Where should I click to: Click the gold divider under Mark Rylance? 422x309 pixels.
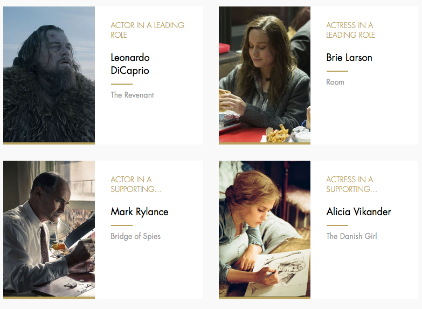[x=122, y=225]
